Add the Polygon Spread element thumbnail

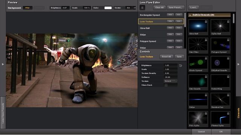click(220, 45)
